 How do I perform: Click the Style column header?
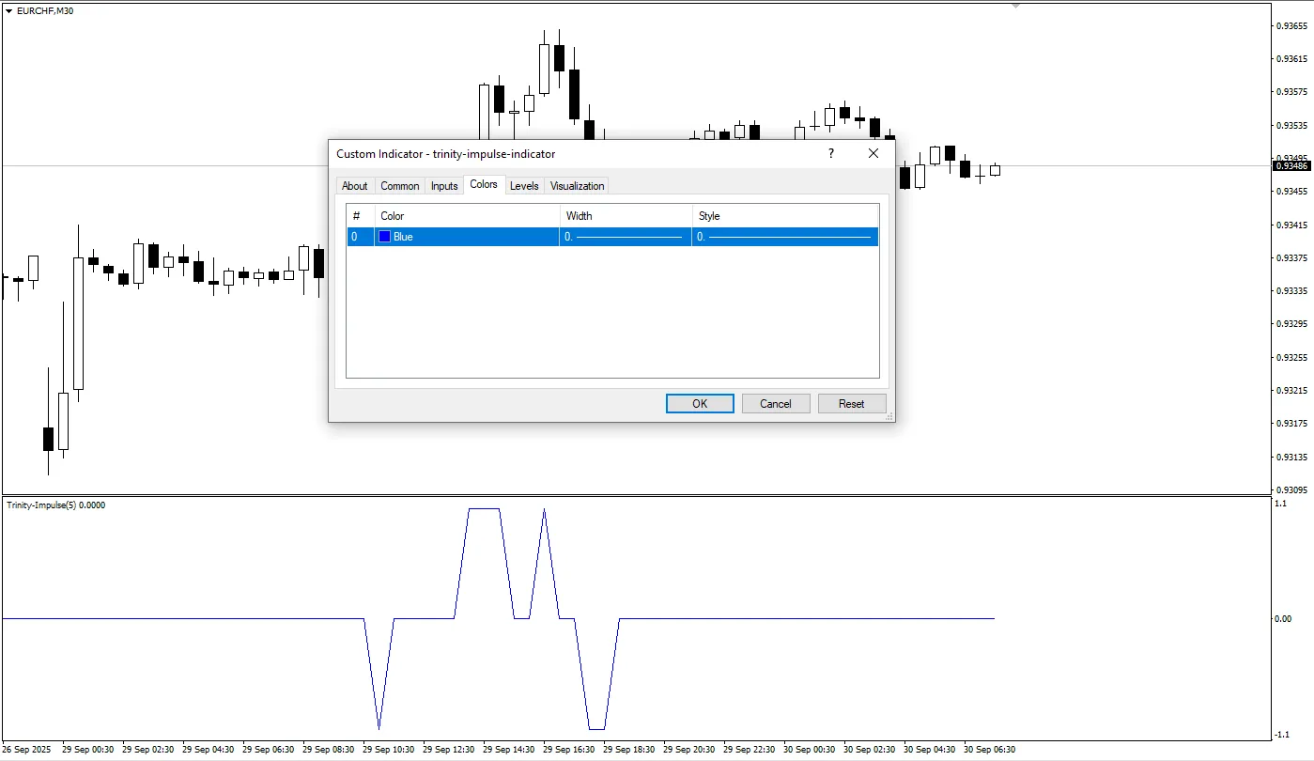point(785,216)
